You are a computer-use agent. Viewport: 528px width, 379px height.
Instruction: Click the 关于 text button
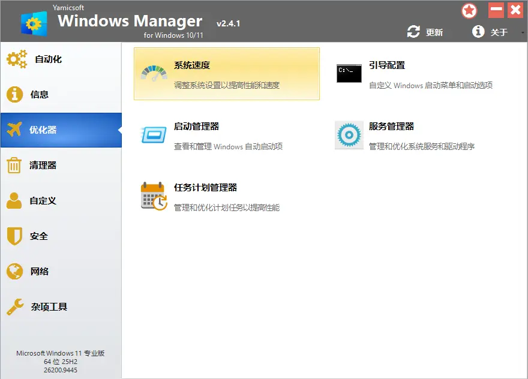pos(499,32)
